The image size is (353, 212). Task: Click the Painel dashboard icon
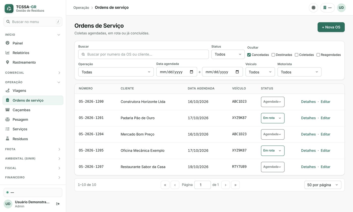coord(8,43)
